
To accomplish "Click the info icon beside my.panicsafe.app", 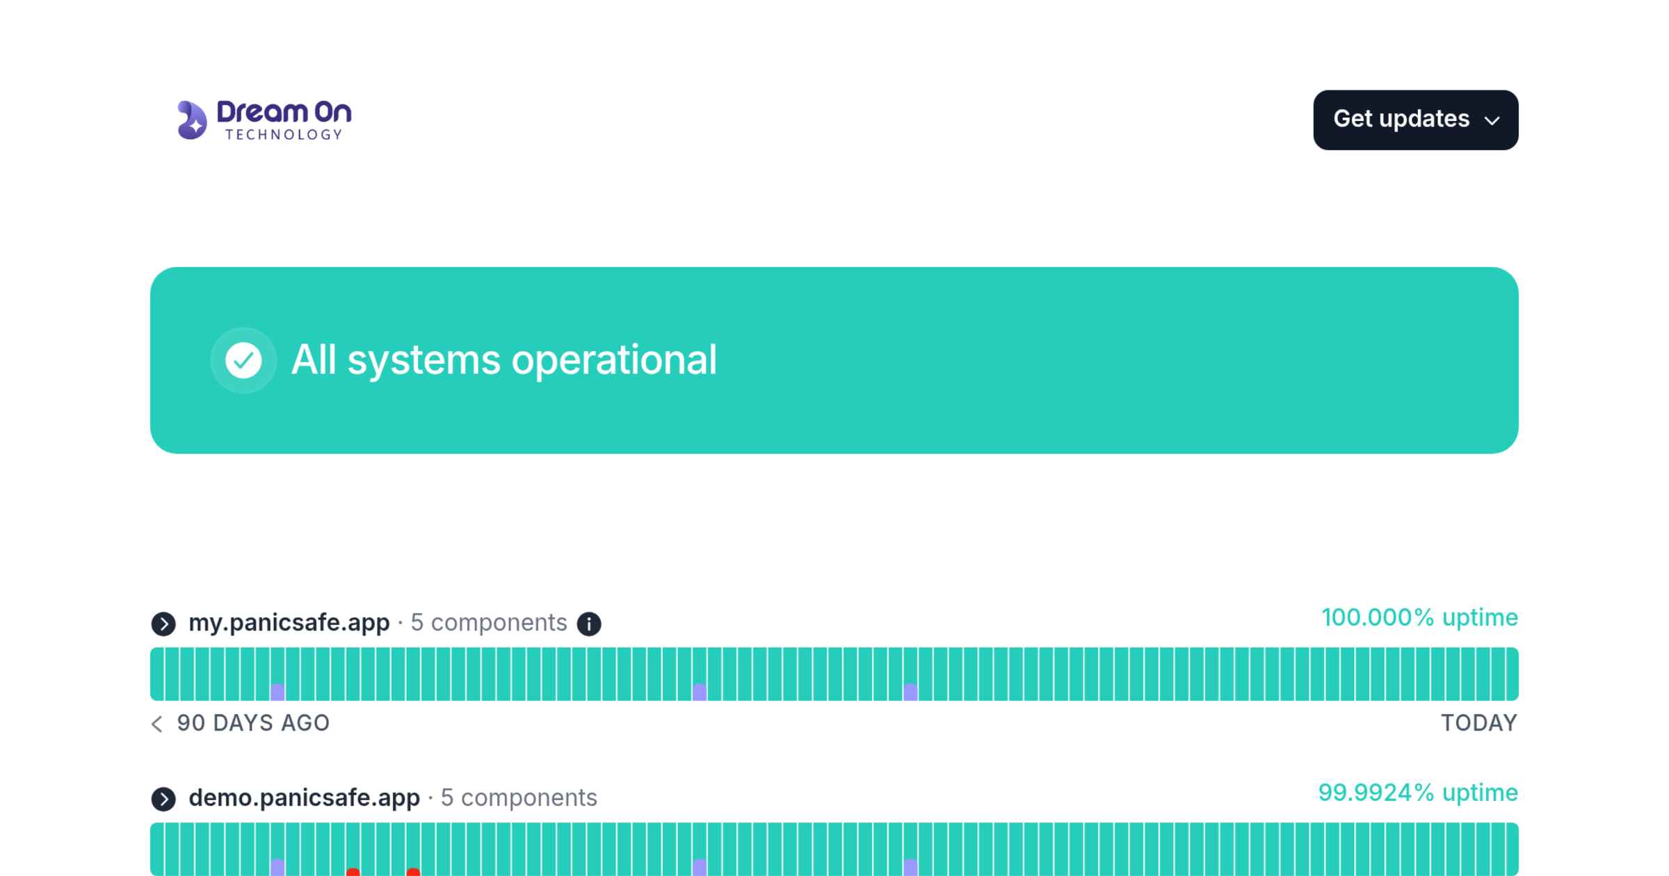I will pos(589,624).
